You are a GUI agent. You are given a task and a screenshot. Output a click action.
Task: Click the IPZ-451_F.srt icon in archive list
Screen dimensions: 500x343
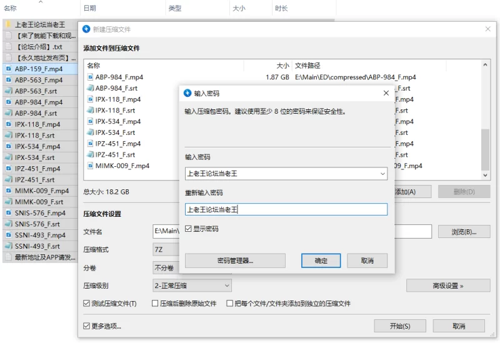[x=90, y=154]
